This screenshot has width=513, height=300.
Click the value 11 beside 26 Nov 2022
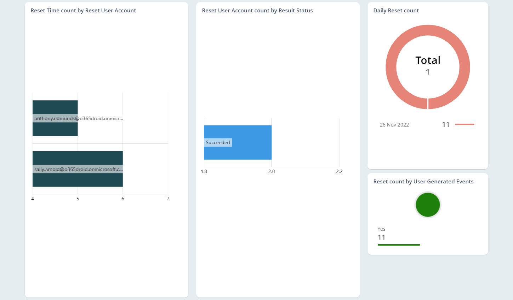[446, 124]
